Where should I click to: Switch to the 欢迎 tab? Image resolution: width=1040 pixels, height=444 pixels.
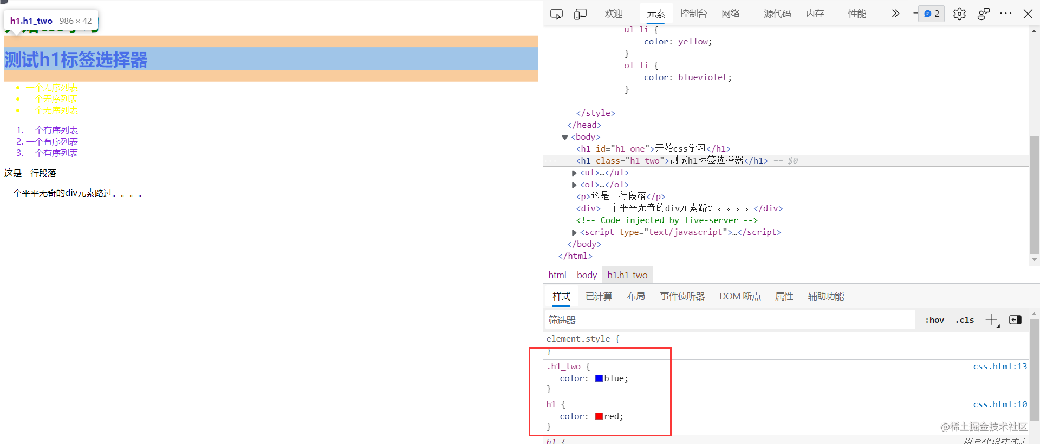tap(614, 14)
